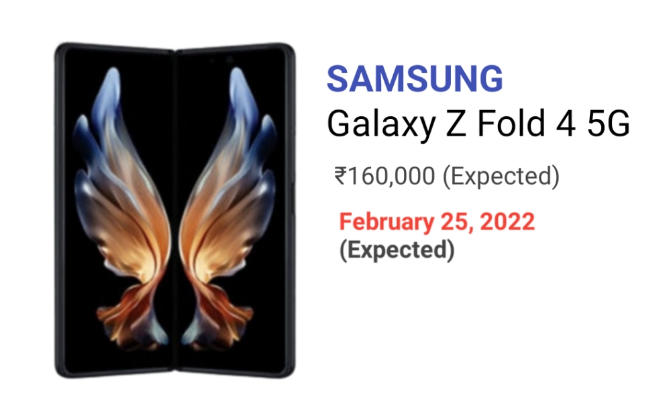Click the right wing on the phone wallpaper

(227, 206)
